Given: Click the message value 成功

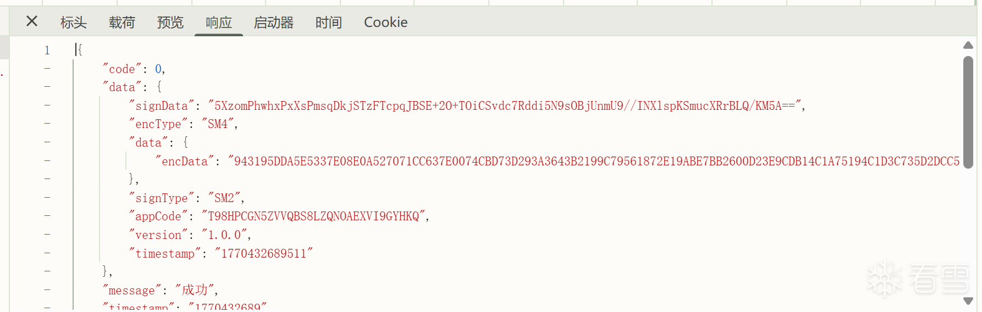Looking at the screenshot, I should [x=195, y=290].
